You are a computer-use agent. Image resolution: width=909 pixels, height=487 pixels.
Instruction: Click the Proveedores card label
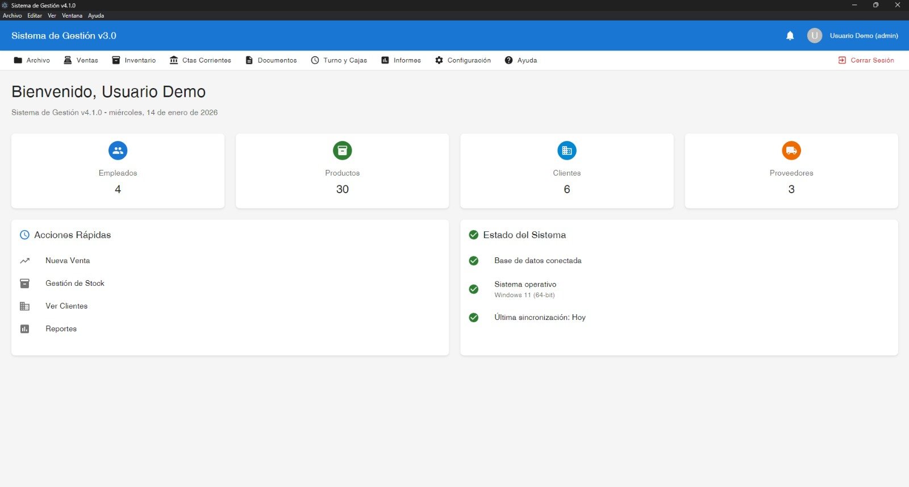click(x=791, y=173)
